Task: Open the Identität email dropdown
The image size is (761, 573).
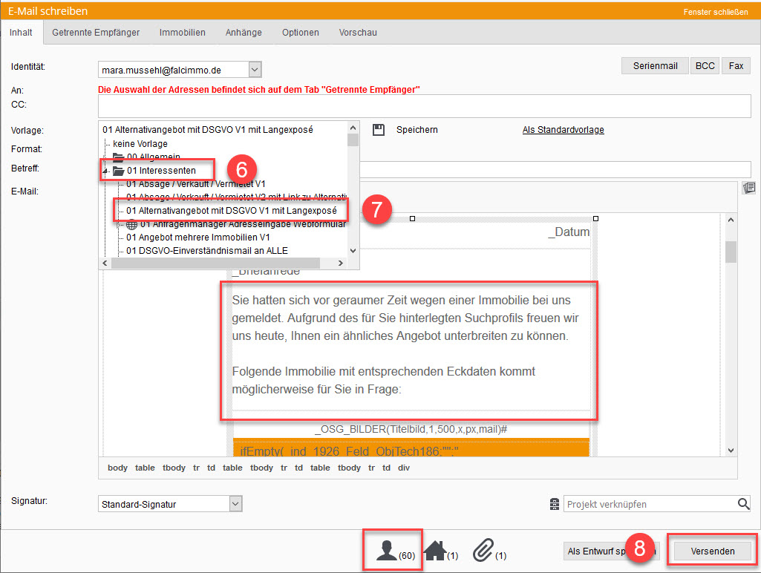Action: coord(255,70)
